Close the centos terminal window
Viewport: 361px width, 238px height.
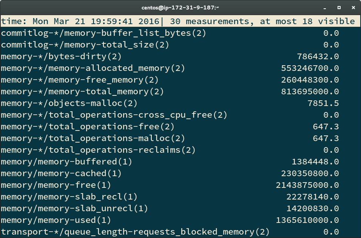pos(353,8)
